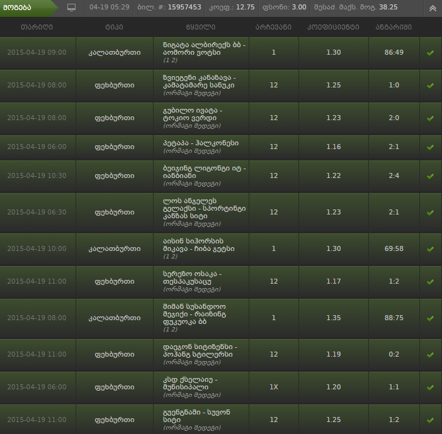442x434 pixels.
Task: Select the აისინ სიჰორსის მიკავა - ჩიბა ჯეტსი match
Action: point(199,245)
